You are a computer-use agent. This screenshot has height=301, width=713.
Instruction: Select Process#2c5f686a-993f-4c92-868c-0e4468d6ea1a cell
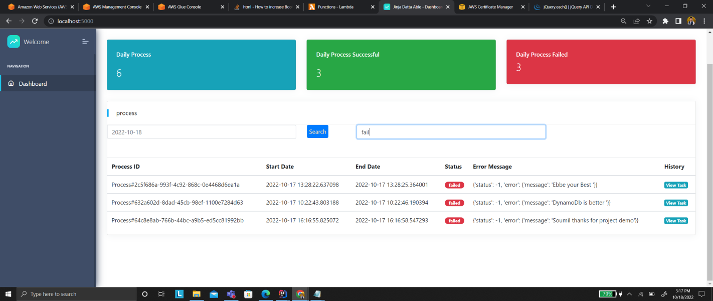pos(175,185)
